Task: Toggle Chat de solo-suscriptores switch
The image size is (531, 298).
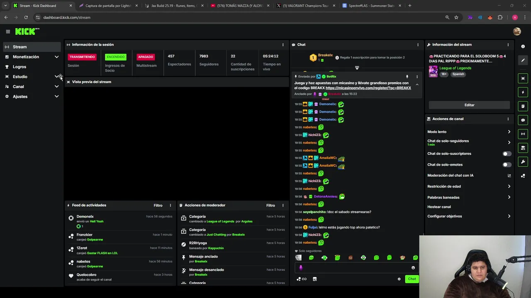Action: (x=507, y=154)
